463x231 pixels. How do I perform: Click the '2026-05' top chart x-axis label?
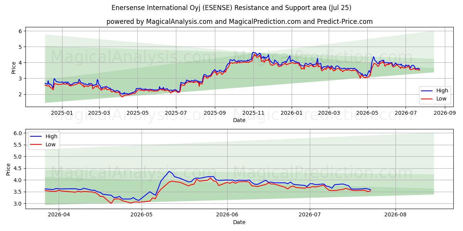(367, 113)
